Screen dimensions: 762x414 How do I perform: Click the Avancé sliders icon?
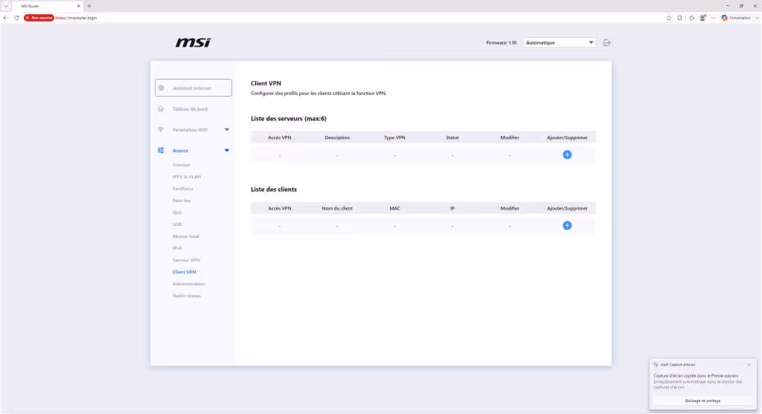pyautogui.click(x=161, y=150)
